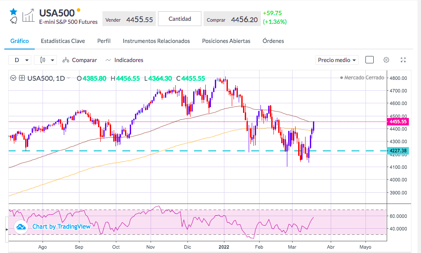Enter fullscreen chart mode
421x253 pixels.
pyautogui.click(x=403, y=60)
